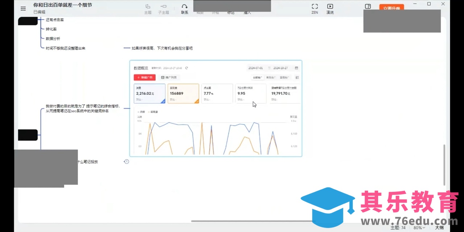Open the 80% zoom level dropdown
The width and height of the screenshot is (464, 232).
click(x=419, y=228)
